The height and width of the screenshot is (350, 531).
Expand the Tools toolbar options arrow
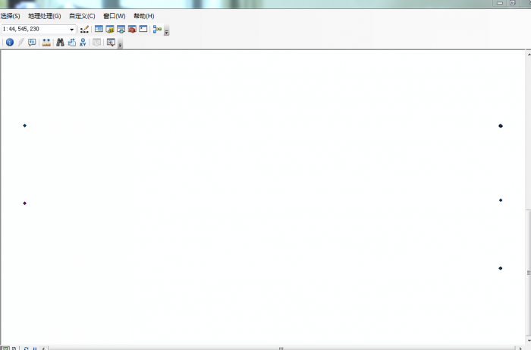coord(120,45)
